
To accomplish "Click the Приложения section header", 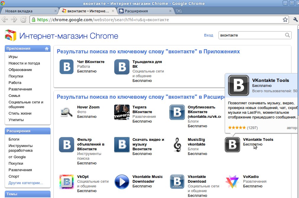I will 28,48.
